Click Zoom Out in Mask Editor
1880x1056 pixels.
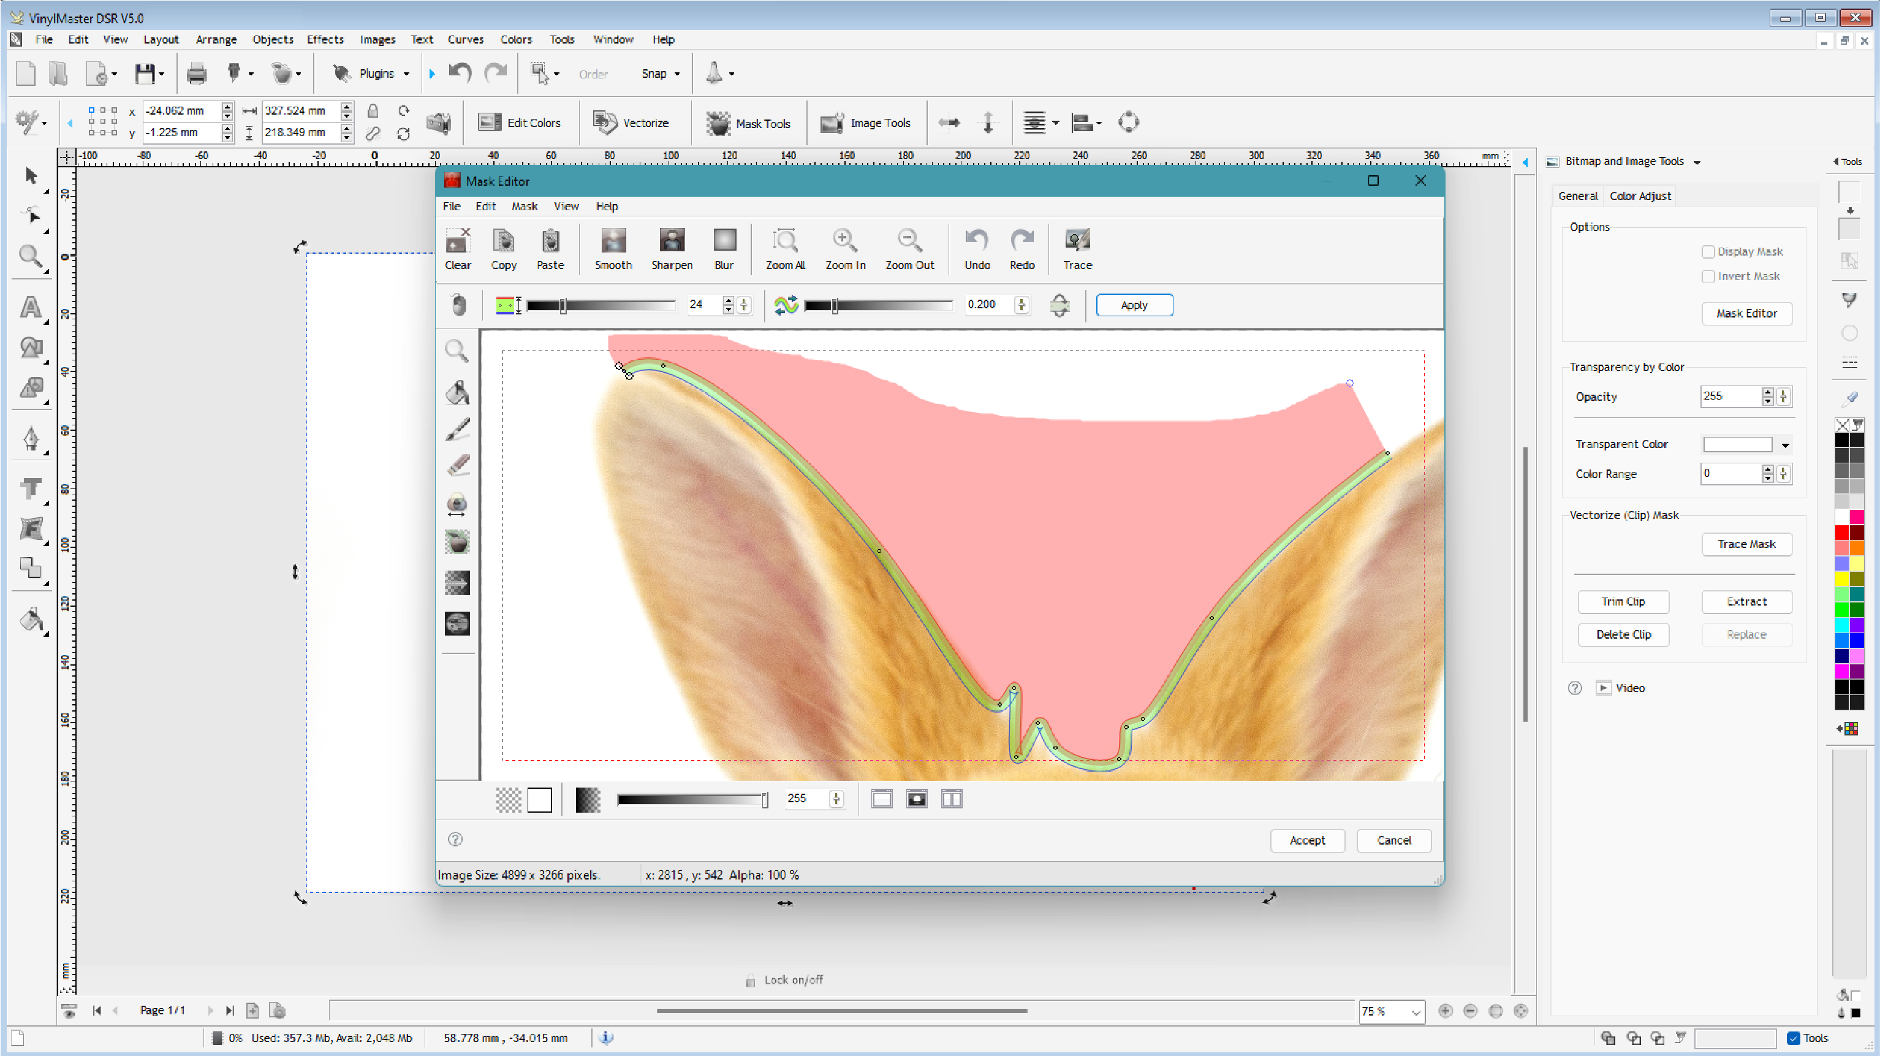909,249
